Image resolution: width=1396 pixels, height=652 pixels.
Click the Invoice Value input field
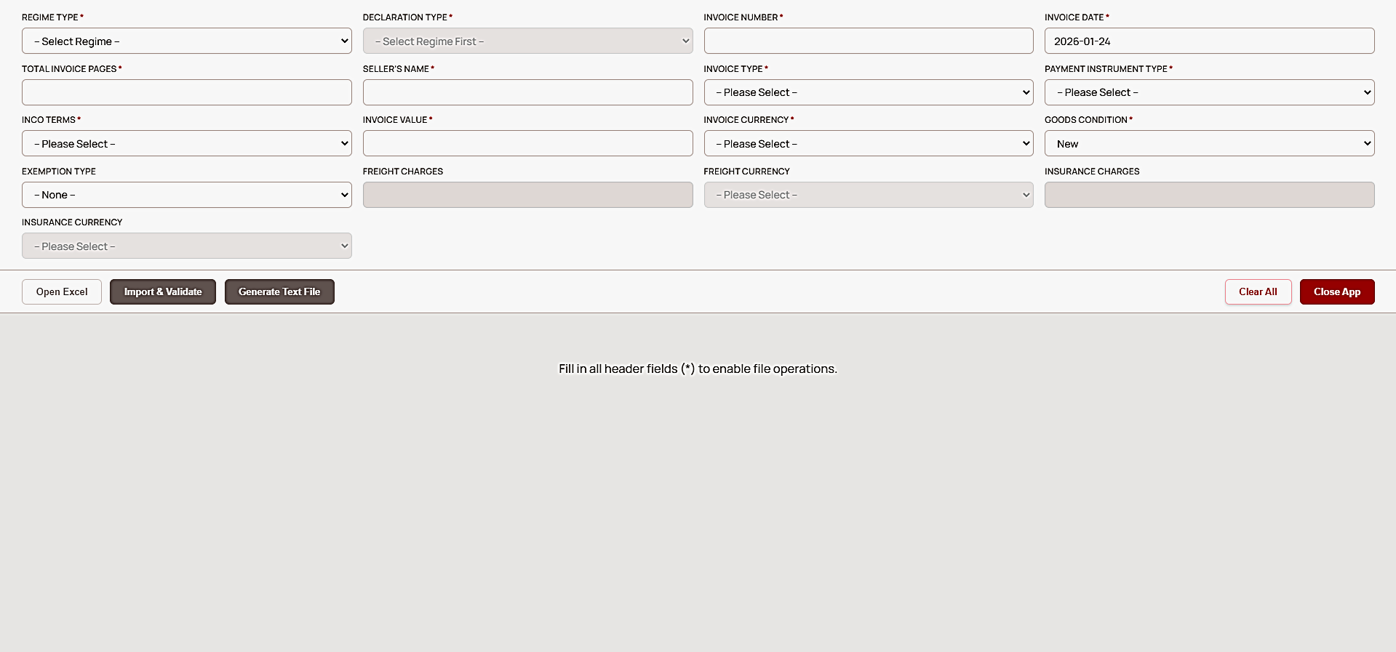[x=527, y=143]
